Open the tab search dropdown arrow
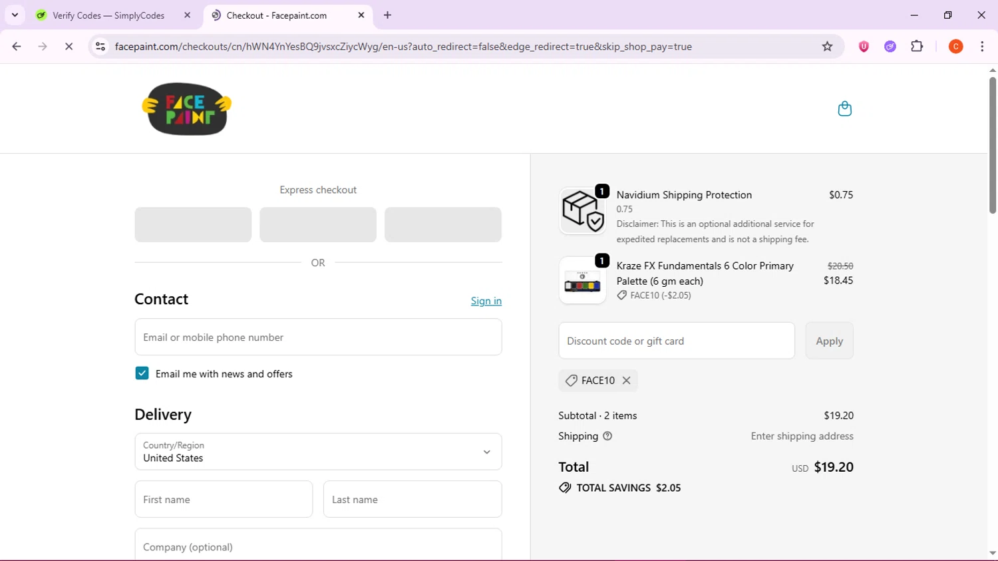This screenshot has height=561, width=998. [x=15, y=15]
